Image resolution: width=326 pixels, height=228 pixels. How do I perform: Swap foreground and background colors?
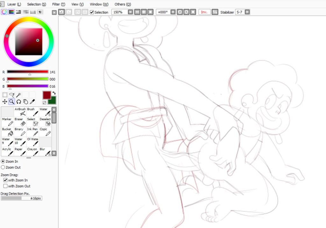coord(54,93)
